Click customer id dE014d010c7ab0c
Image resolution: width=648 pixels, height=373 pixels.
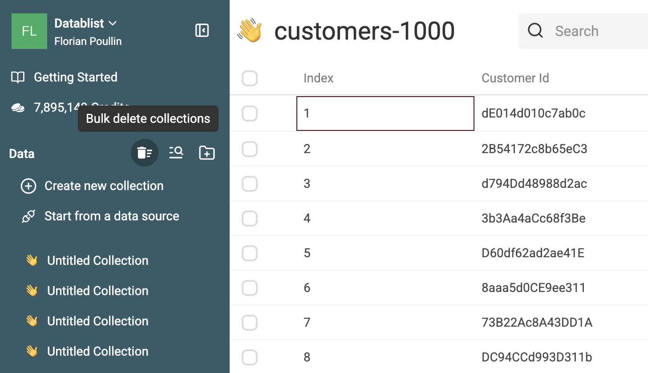click(x=533, y=114)
